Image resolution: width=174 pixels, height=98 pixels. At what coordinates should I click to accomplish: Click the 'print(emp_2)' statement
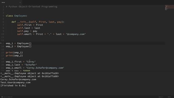pos(14,56)
